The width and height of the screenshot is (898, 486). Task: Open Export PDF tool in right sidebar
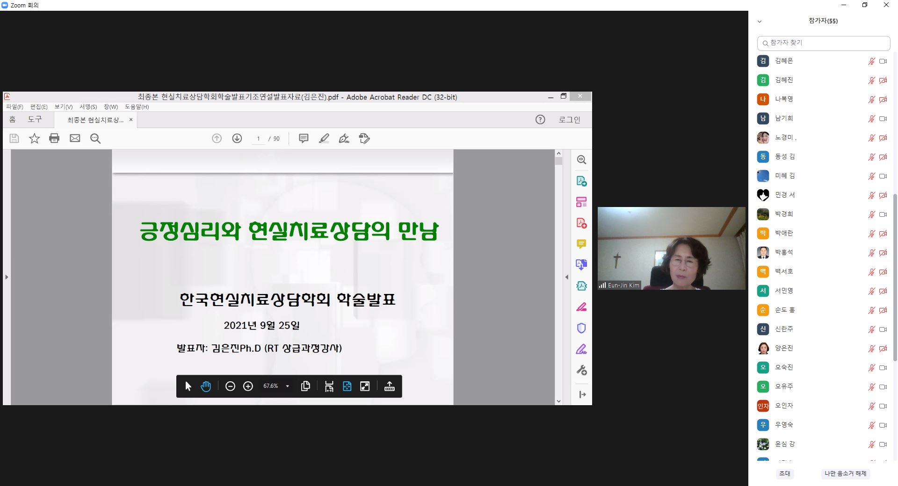tap(581, 181)
